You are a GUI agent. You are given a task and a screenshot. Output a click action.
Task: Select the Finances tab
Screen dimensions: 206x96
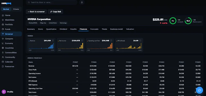(83, 29)
